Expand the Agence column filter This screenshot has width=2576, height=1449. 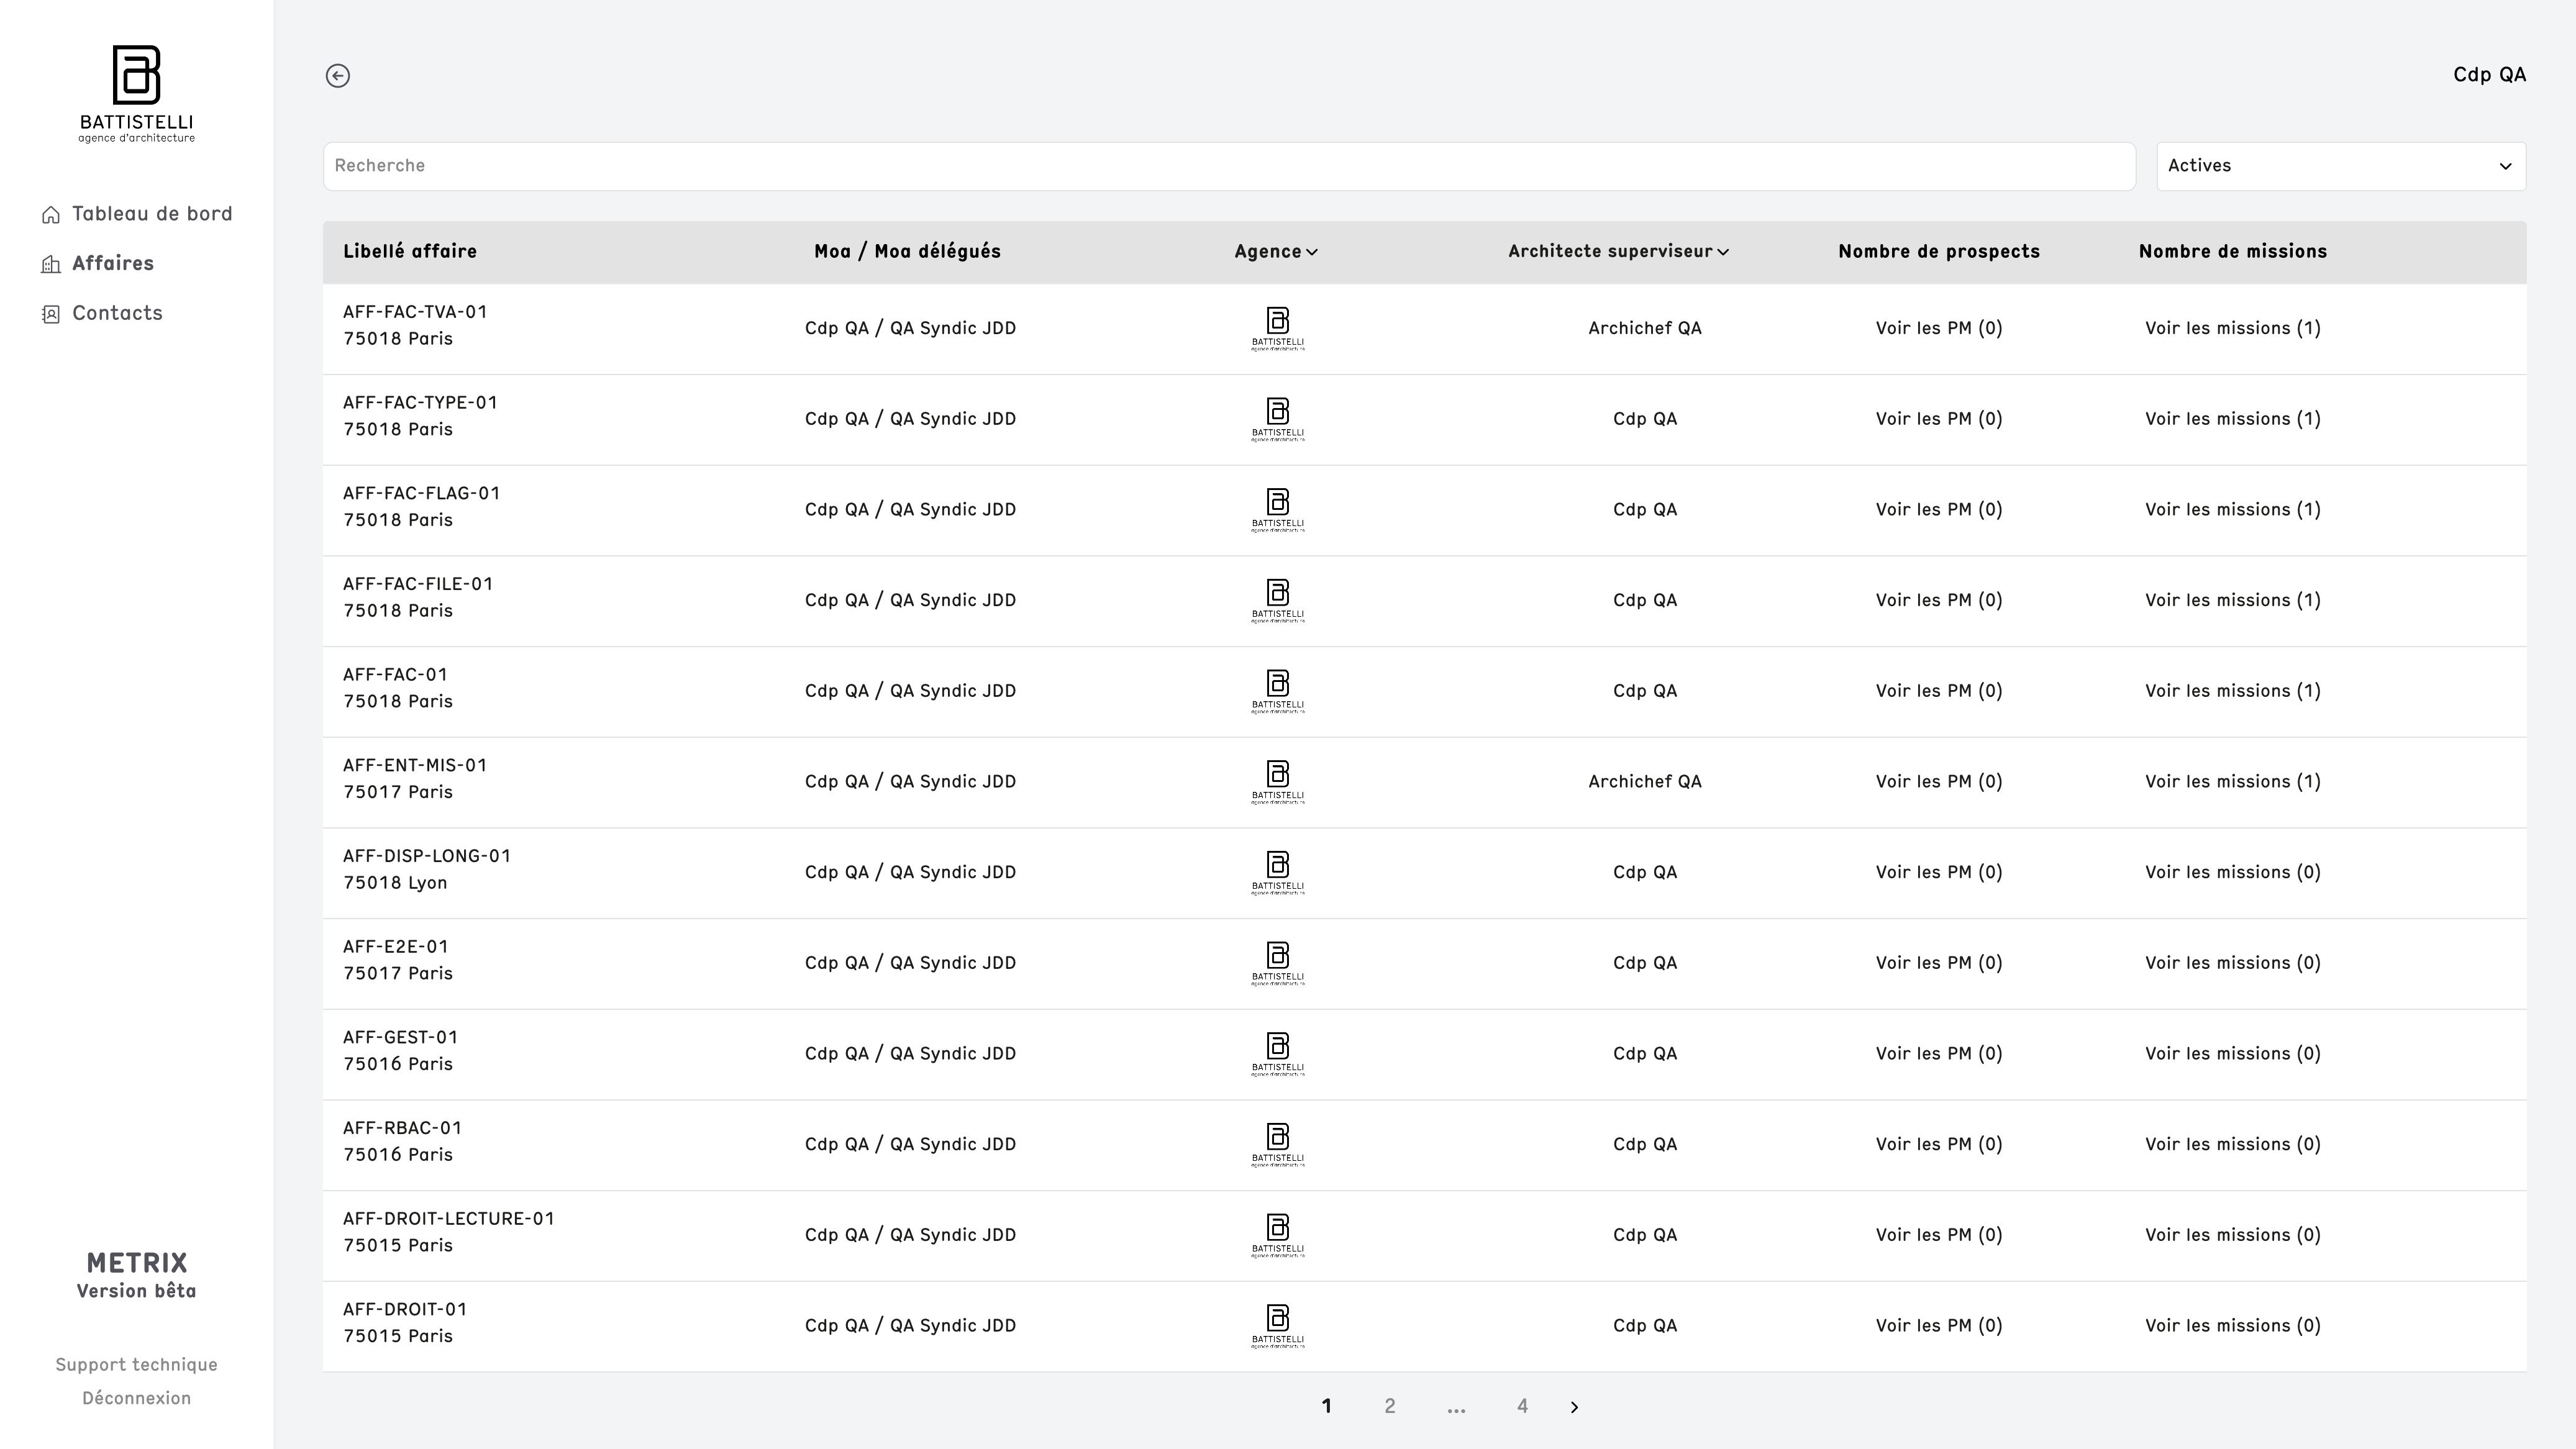click(x=1276, y=252)
